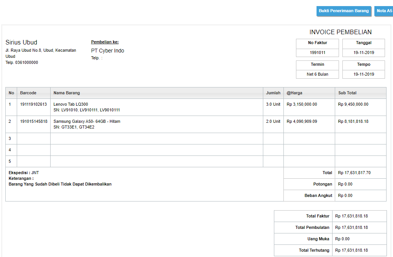Click the Total Faktur label
Image resolution: width=393 pixels, height=257 pixels.
tap(318, 216)
